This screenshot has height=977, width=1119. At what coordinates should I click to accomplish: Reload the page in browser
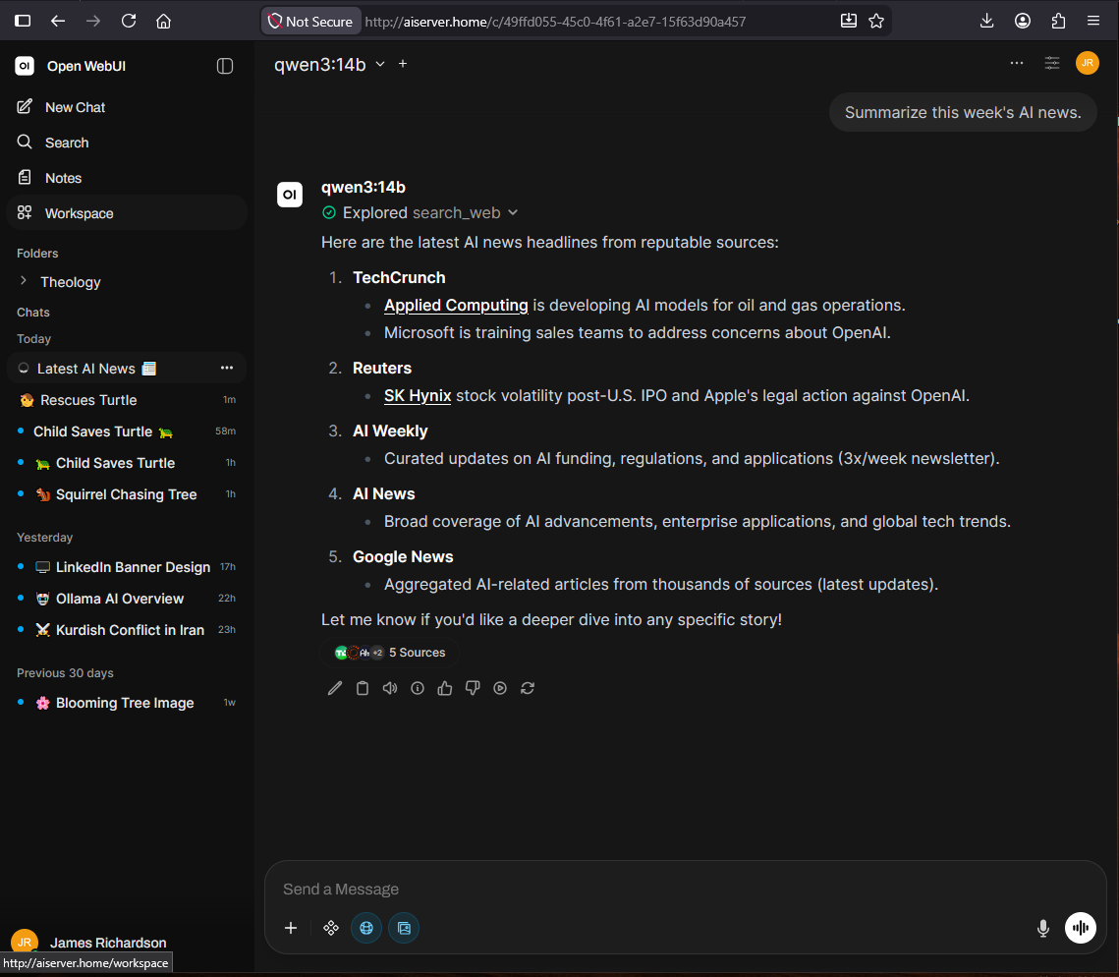(129, 21)
